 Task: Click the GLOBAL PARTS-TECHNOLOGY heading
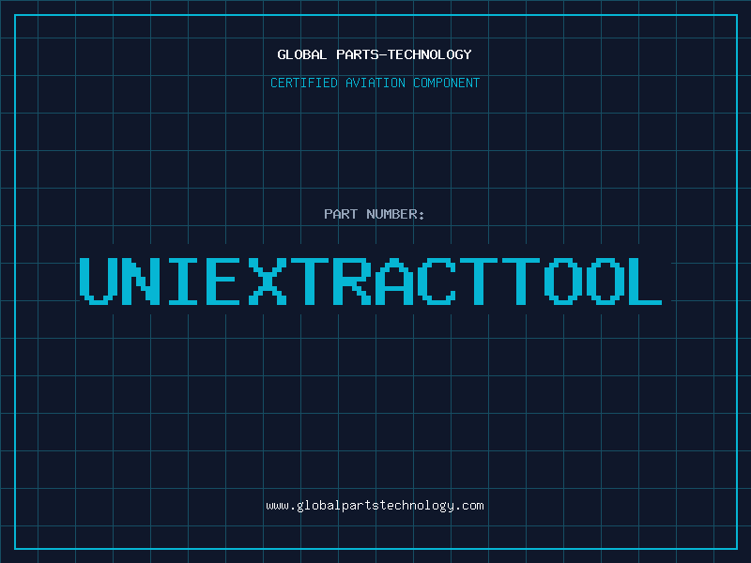(375, 54)
